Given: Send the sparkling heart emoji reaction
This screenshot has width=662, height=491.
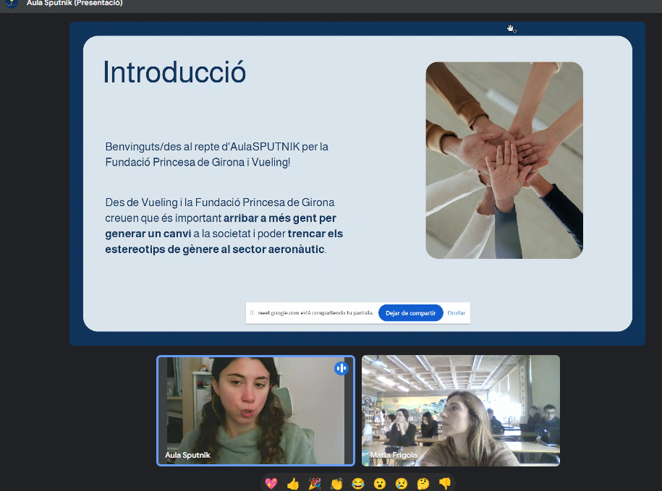Looking at the screenshot, I should 271,484.
